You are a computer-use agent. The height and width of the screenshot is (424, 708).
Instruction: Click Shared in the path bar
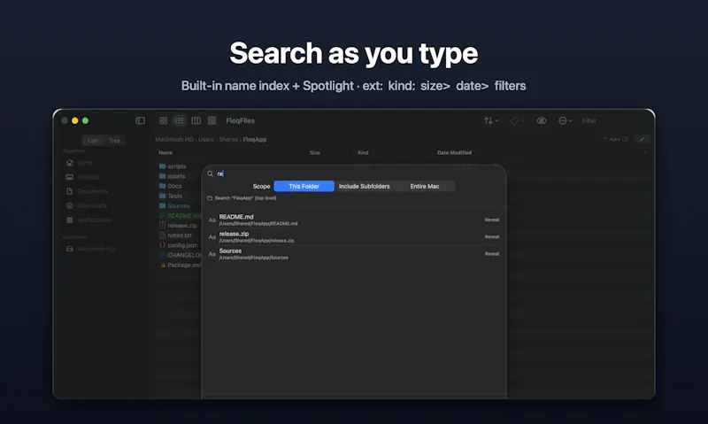pyautogui.click(x=228, y=140)
